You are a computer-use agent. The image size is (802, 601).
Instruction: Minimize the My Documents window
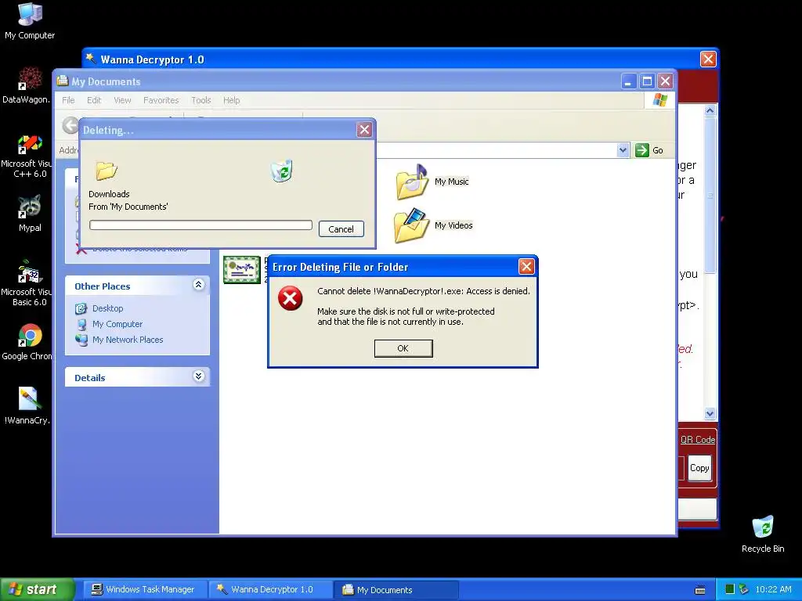click(629, 81)
